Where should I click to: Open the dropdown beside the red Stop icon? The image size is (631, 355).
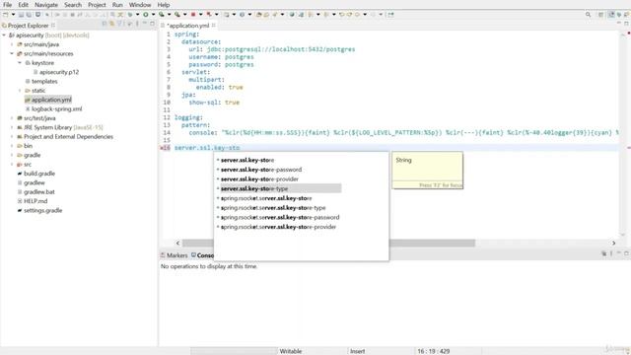[x=200, y=15]
